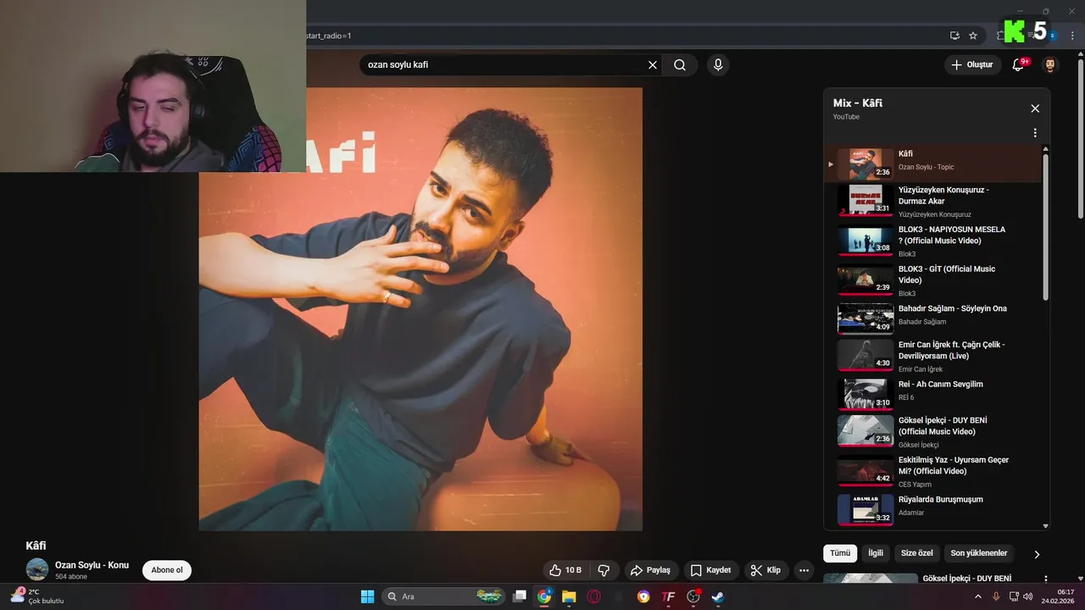Show hidden system tray icons
The height and width of the screenshot is (610, 1085).
[978, 596]
